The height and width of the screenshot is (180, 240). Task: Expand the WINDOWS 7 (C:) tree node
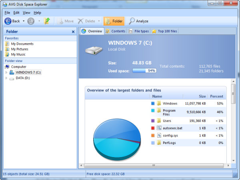click(x=6, y=72)
